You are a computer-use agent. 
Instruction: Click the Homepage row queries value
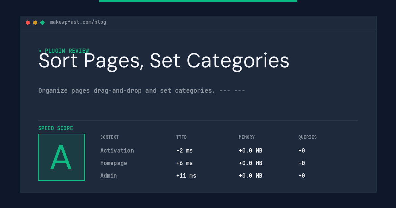coord(302,163)
